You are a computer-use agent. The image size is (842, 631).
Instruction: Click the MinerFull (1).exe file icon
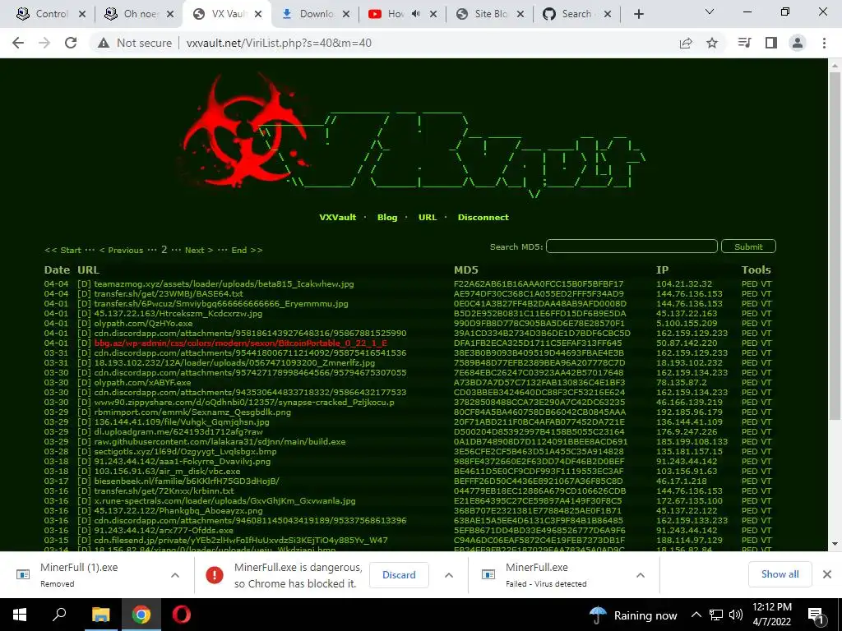pos(23,574)
